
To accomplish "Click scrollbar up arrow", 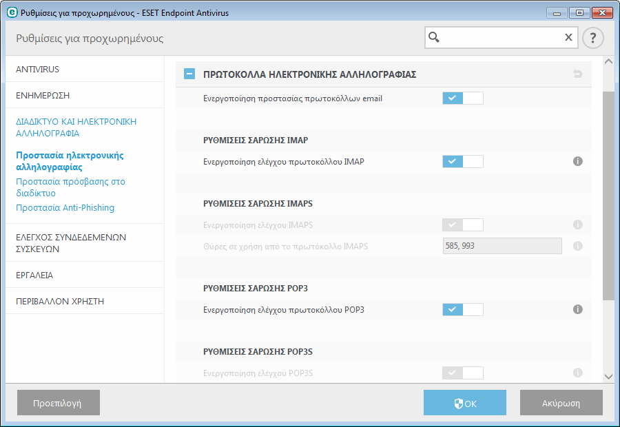I will (608, 61).
